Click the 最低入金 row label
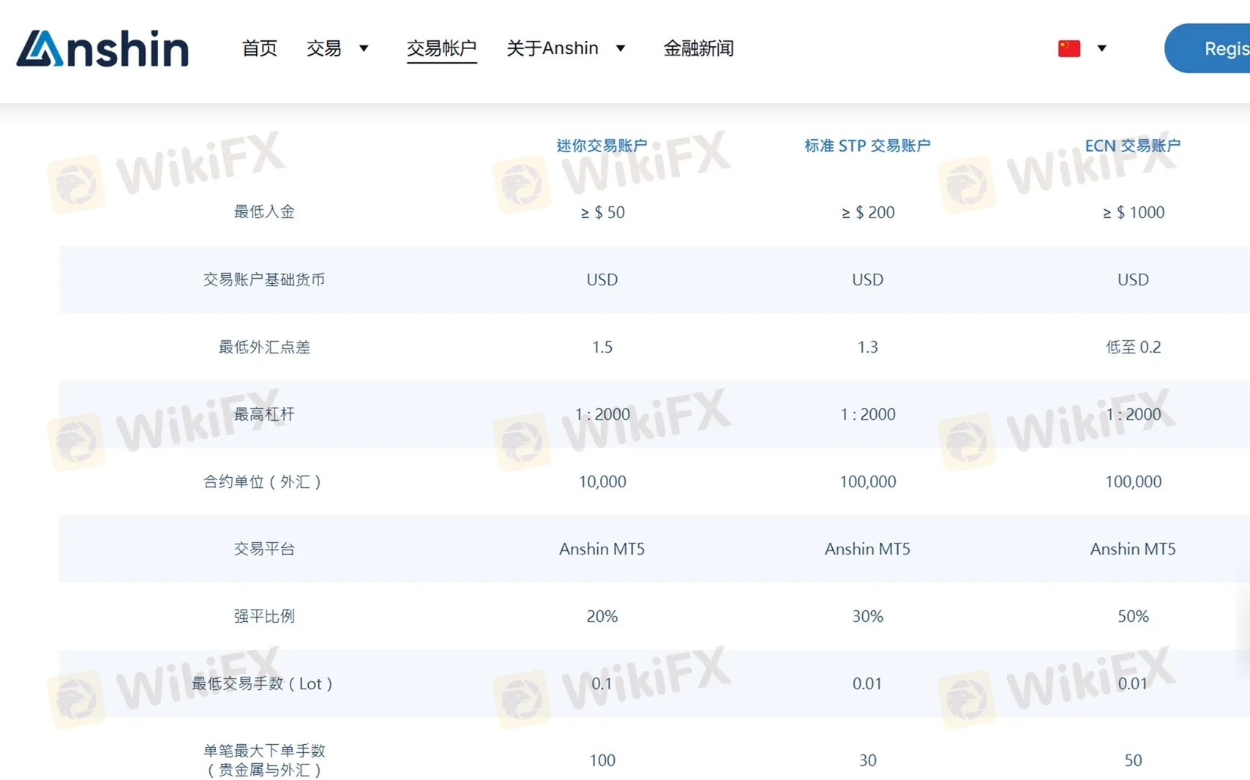Viewport: 1250px width, 780px height. [264, 212]
